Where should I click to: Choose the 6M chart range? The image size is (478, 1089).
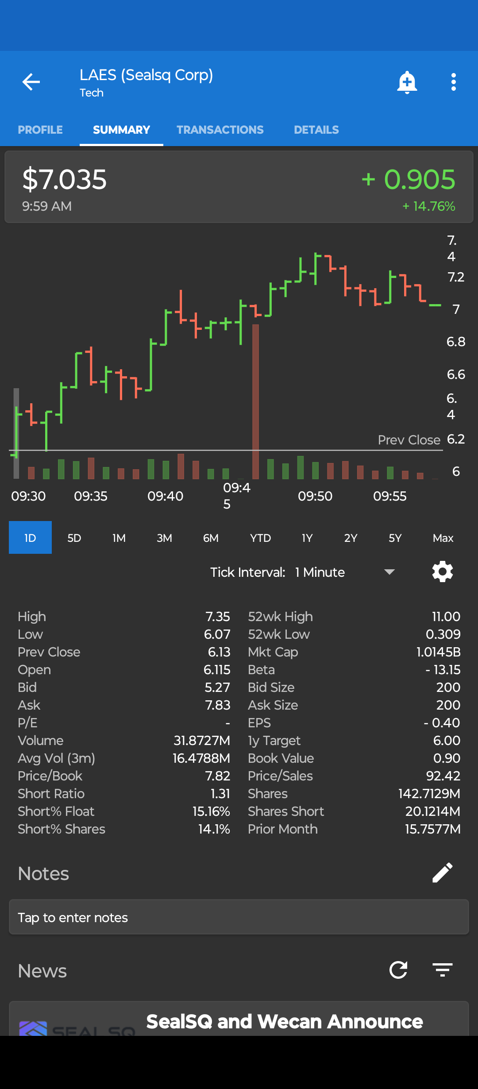coord(211,538)
